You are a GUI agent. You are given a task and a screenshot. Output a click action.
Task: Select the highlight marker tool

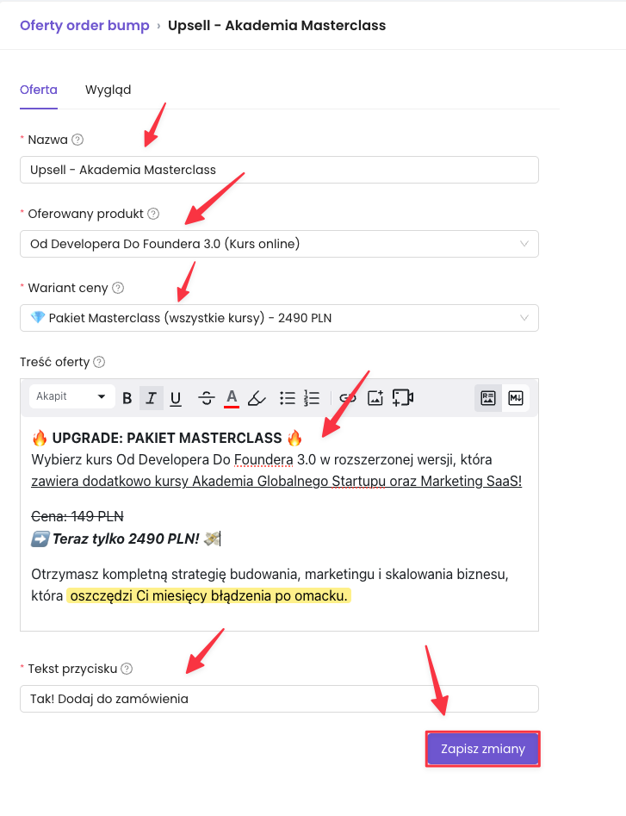pyautogui.click(x=257, y=397)
